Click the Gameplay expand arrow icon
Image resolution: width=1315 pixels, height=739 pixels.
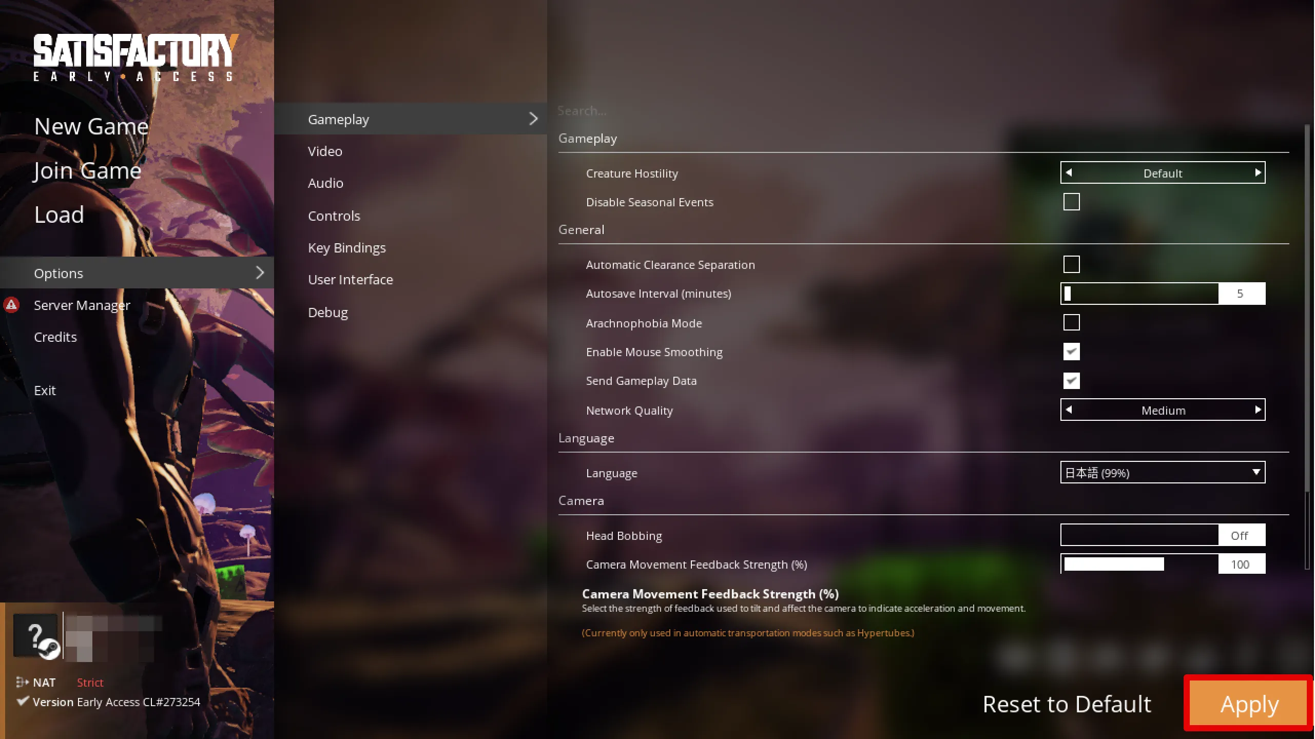(x=533, y=119)
